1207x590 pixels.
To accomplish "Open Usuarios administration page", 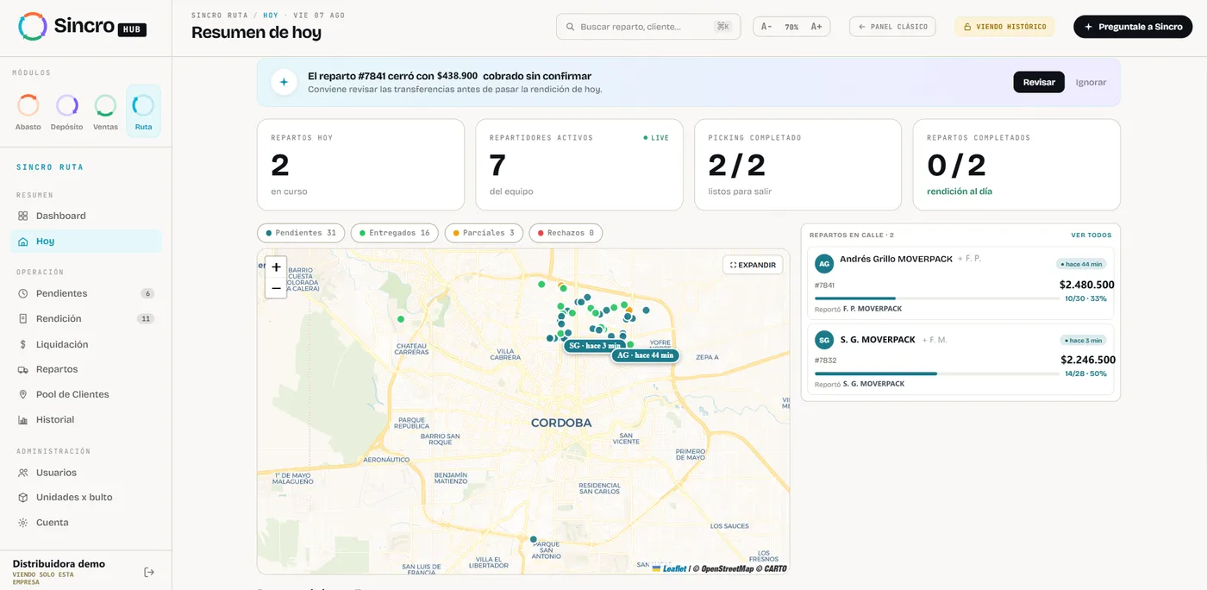I will (x=86, y=473).
